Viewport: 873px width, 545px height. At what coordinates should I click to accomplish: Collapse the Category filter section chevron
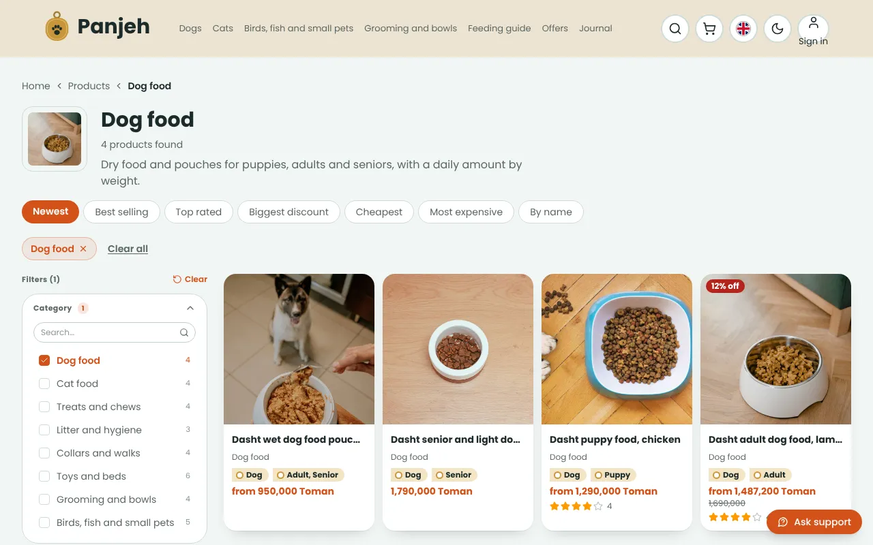tap(190, 308)
